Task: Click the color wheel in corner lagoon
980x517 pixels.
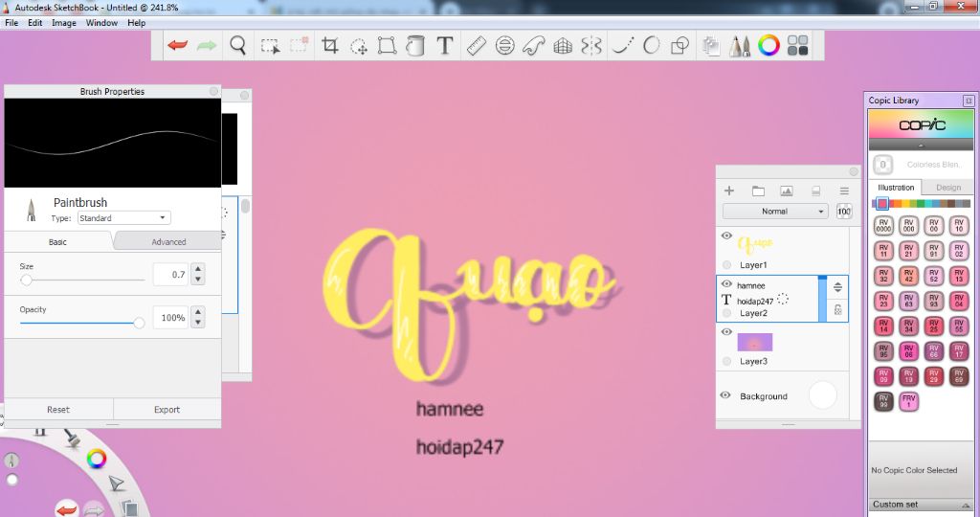Action: [97, 459]
